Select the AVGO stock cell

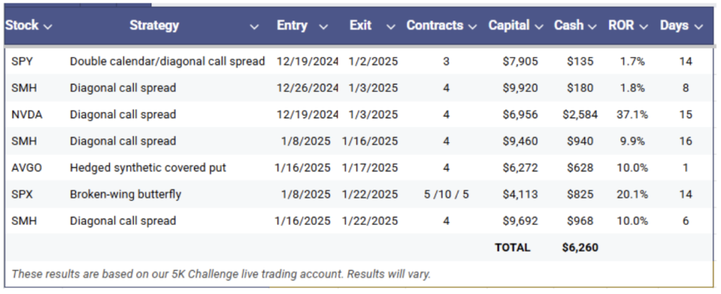click(27, 167)
